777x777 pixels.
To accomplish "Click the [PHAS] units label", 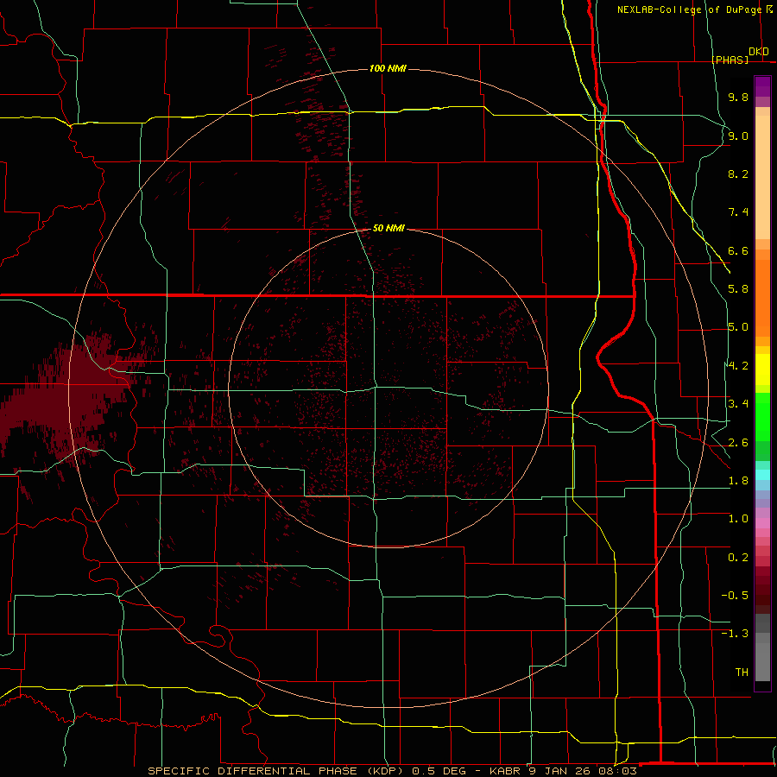I will coord(730,60).
